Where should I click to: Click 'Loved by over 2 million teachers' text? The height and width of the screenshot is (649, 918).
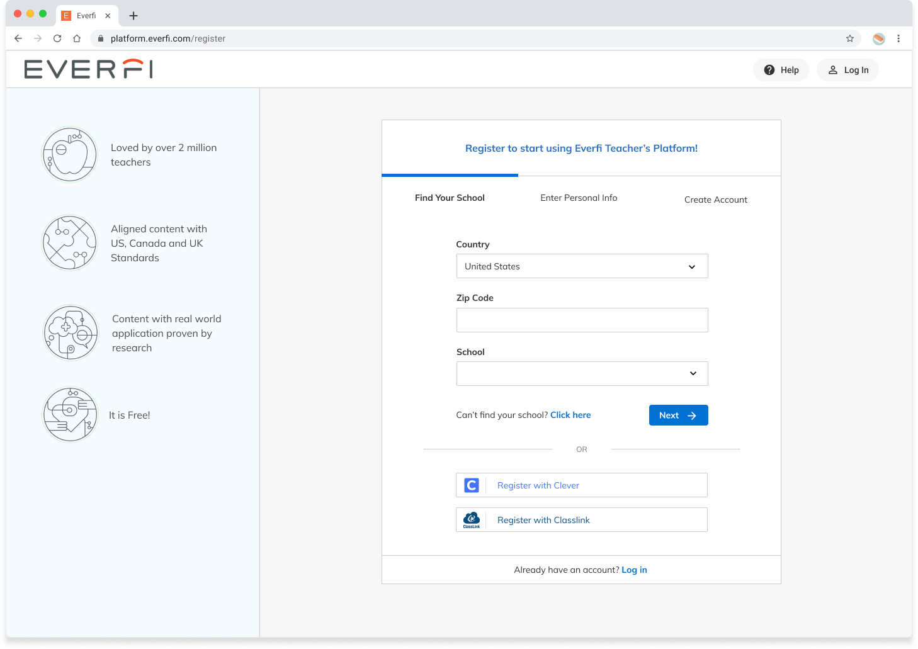coord(164,155)
